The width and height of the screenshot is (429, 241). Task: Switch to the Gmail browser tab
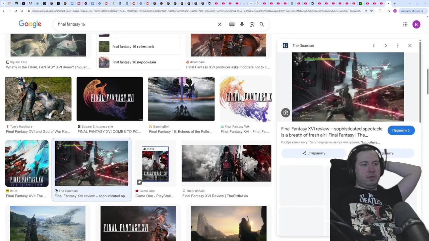coord(30,3)
